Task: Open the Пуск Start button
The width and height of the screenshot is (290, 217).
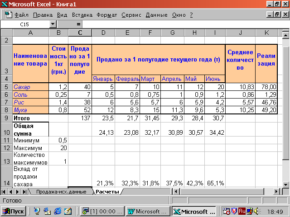Action: click(x=13, y=211)
